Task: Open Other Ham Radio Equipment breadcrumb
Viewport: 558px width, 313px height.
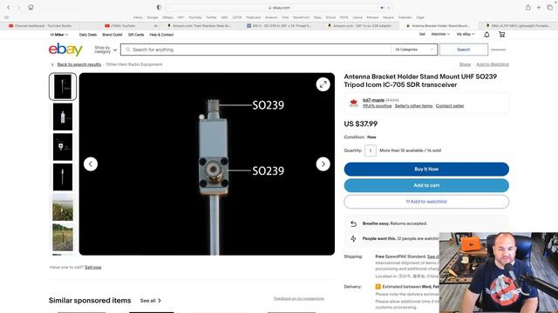Action: click(134, 64)
